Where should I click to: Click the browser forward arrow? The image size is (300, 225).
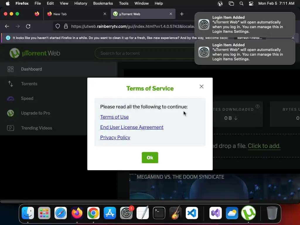coord(18,26)
